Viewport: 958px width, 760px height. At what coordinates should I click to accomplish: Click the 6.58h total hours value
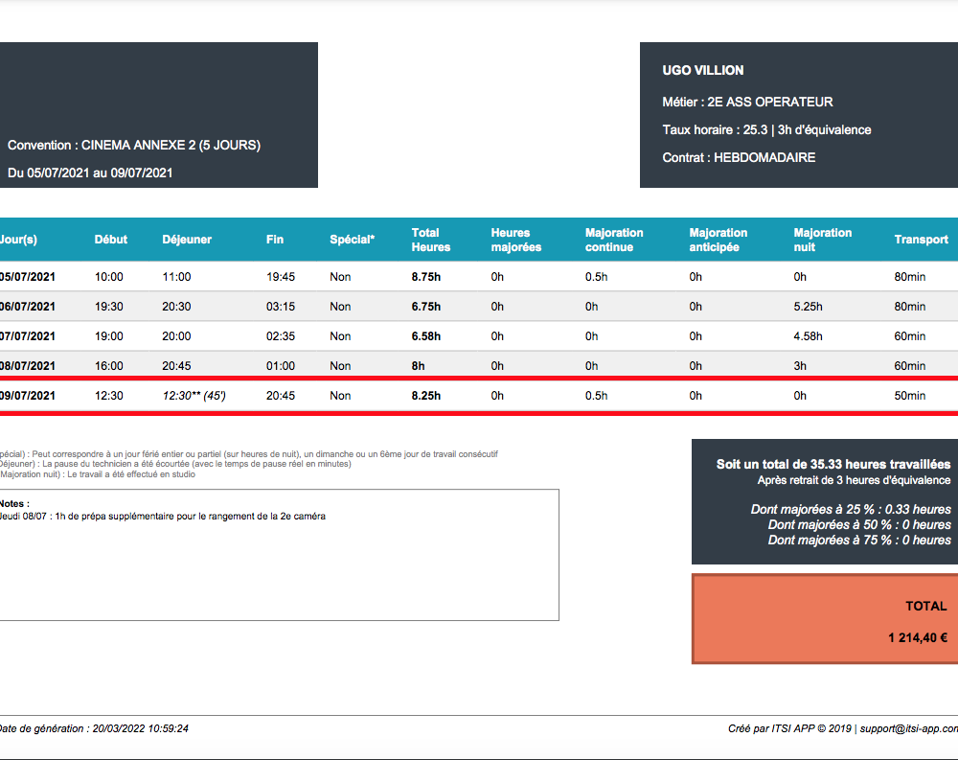click(426, 336)
